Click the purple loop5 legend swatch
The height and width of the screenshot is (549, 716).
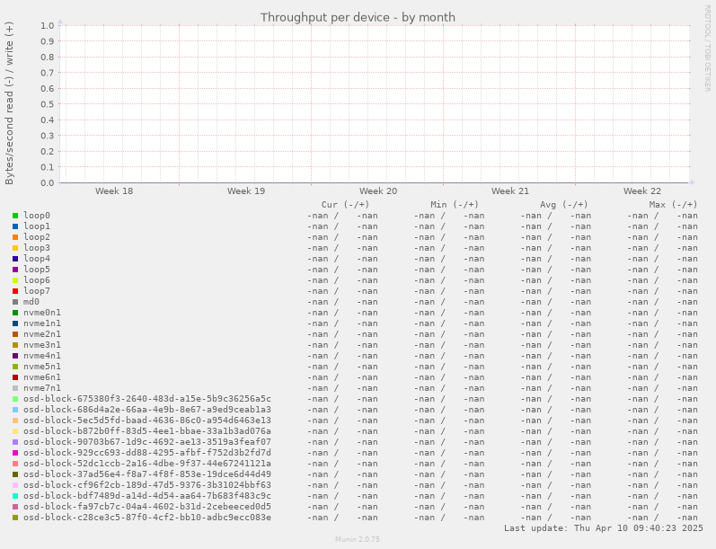15,270
